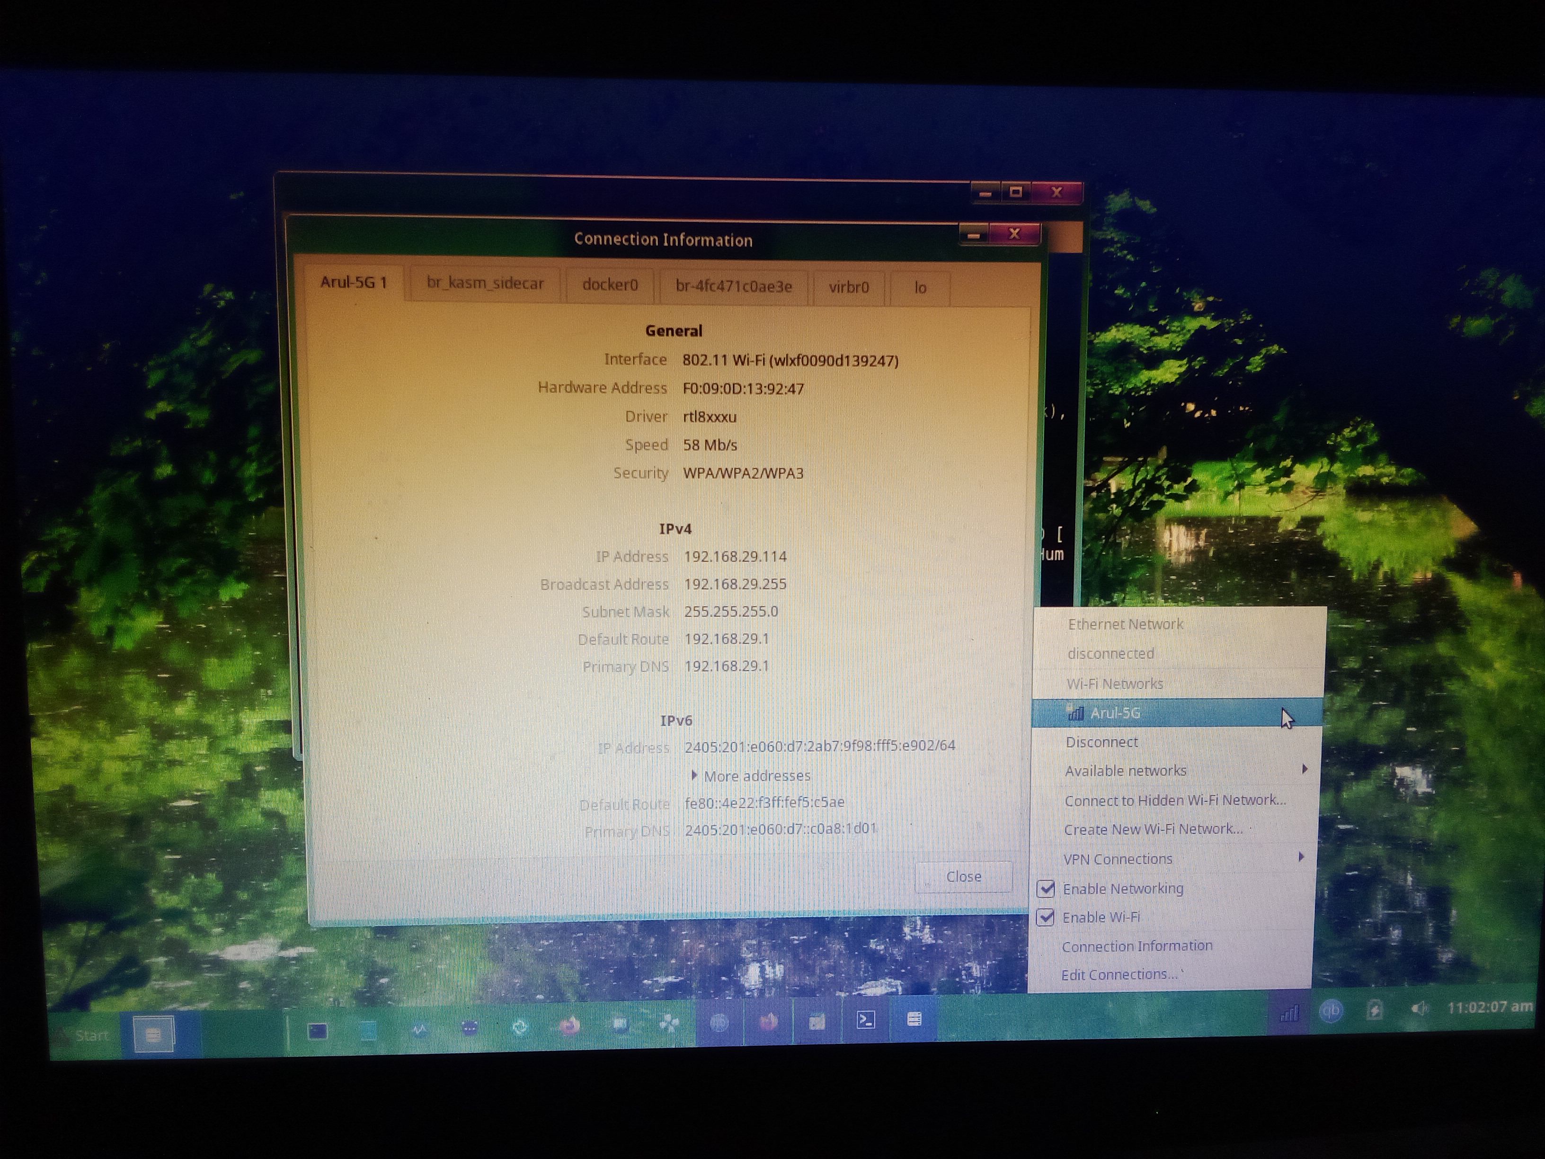Click the IPv6 default route fe80::4e22:f3ff:fef5:c5ae
Screen dimensions: 1545x1159
[x=764, y=802]
